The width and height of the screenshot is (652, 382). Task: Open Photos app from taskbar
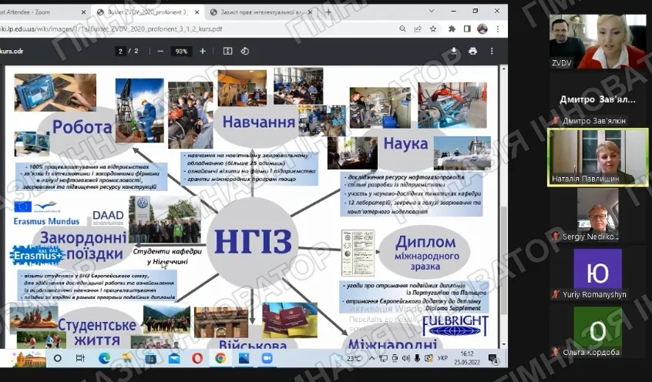(x=244, y=358)
